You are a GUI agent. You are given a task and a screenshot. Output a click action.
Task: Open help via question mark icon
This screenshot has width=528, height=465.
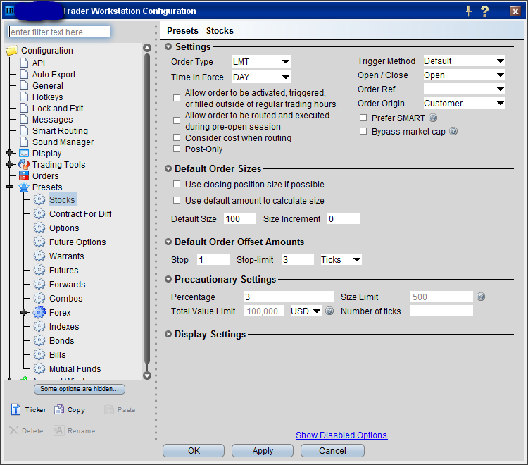484,11
